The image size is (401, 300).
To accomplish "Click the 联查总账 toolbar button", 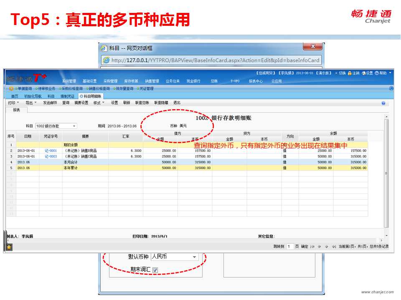I will [142, 102].
